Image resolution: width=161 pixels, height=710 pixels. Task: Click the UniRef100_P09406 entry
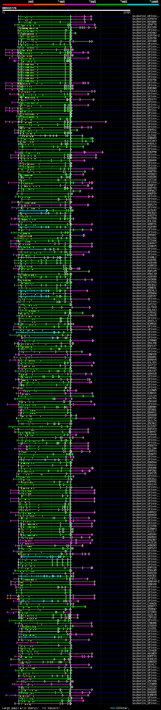click(144, 434)
